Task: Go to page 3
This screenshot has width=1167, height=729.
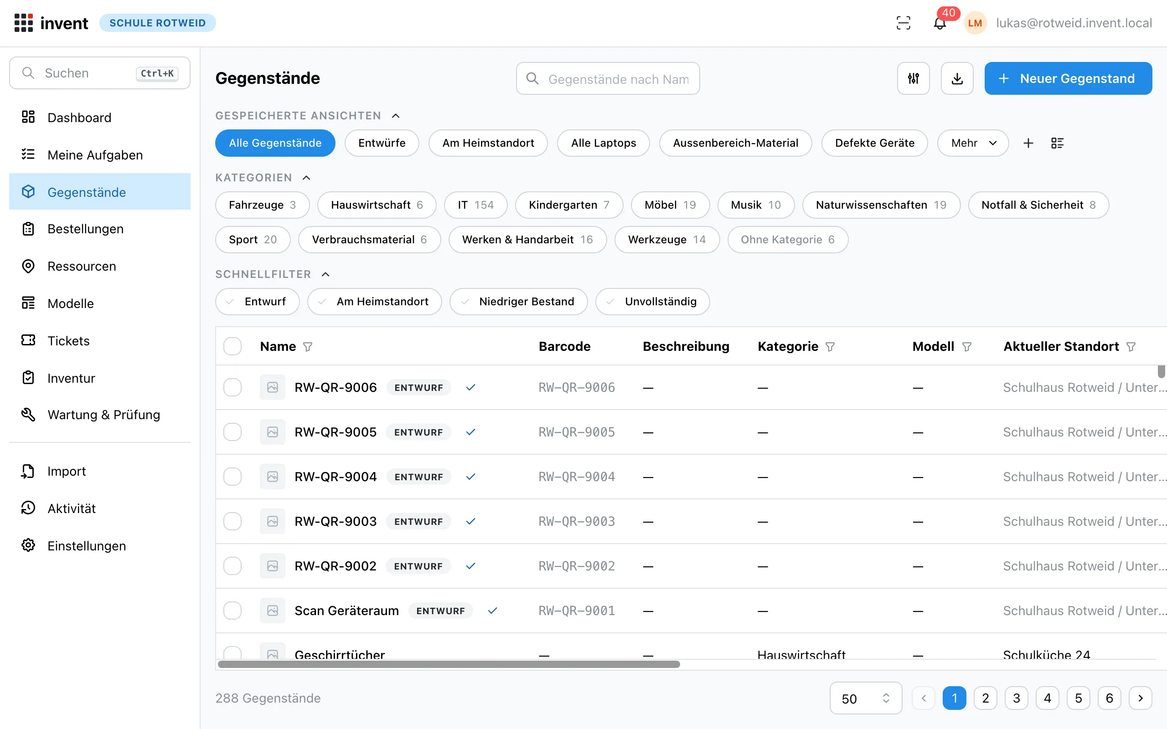Action: coord(1017,698)
